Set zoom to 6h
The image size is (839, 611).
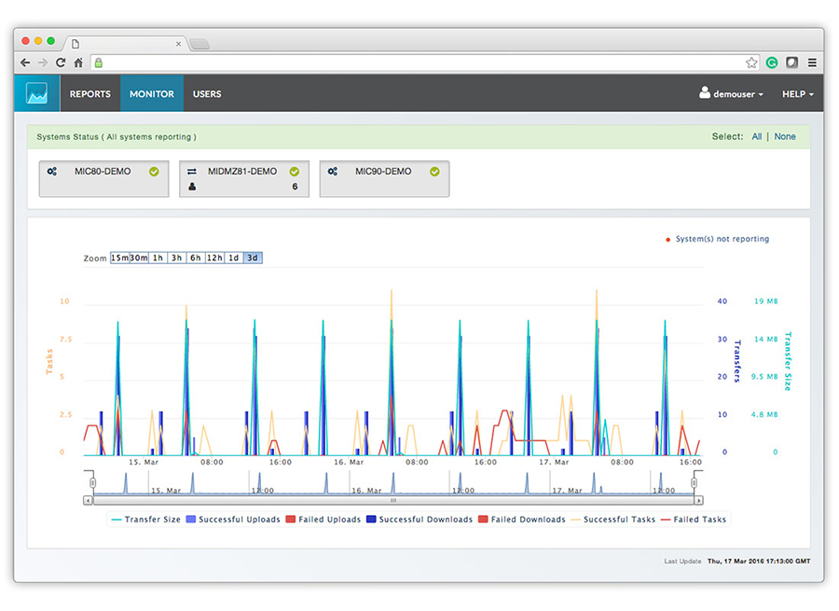(196, 257)
